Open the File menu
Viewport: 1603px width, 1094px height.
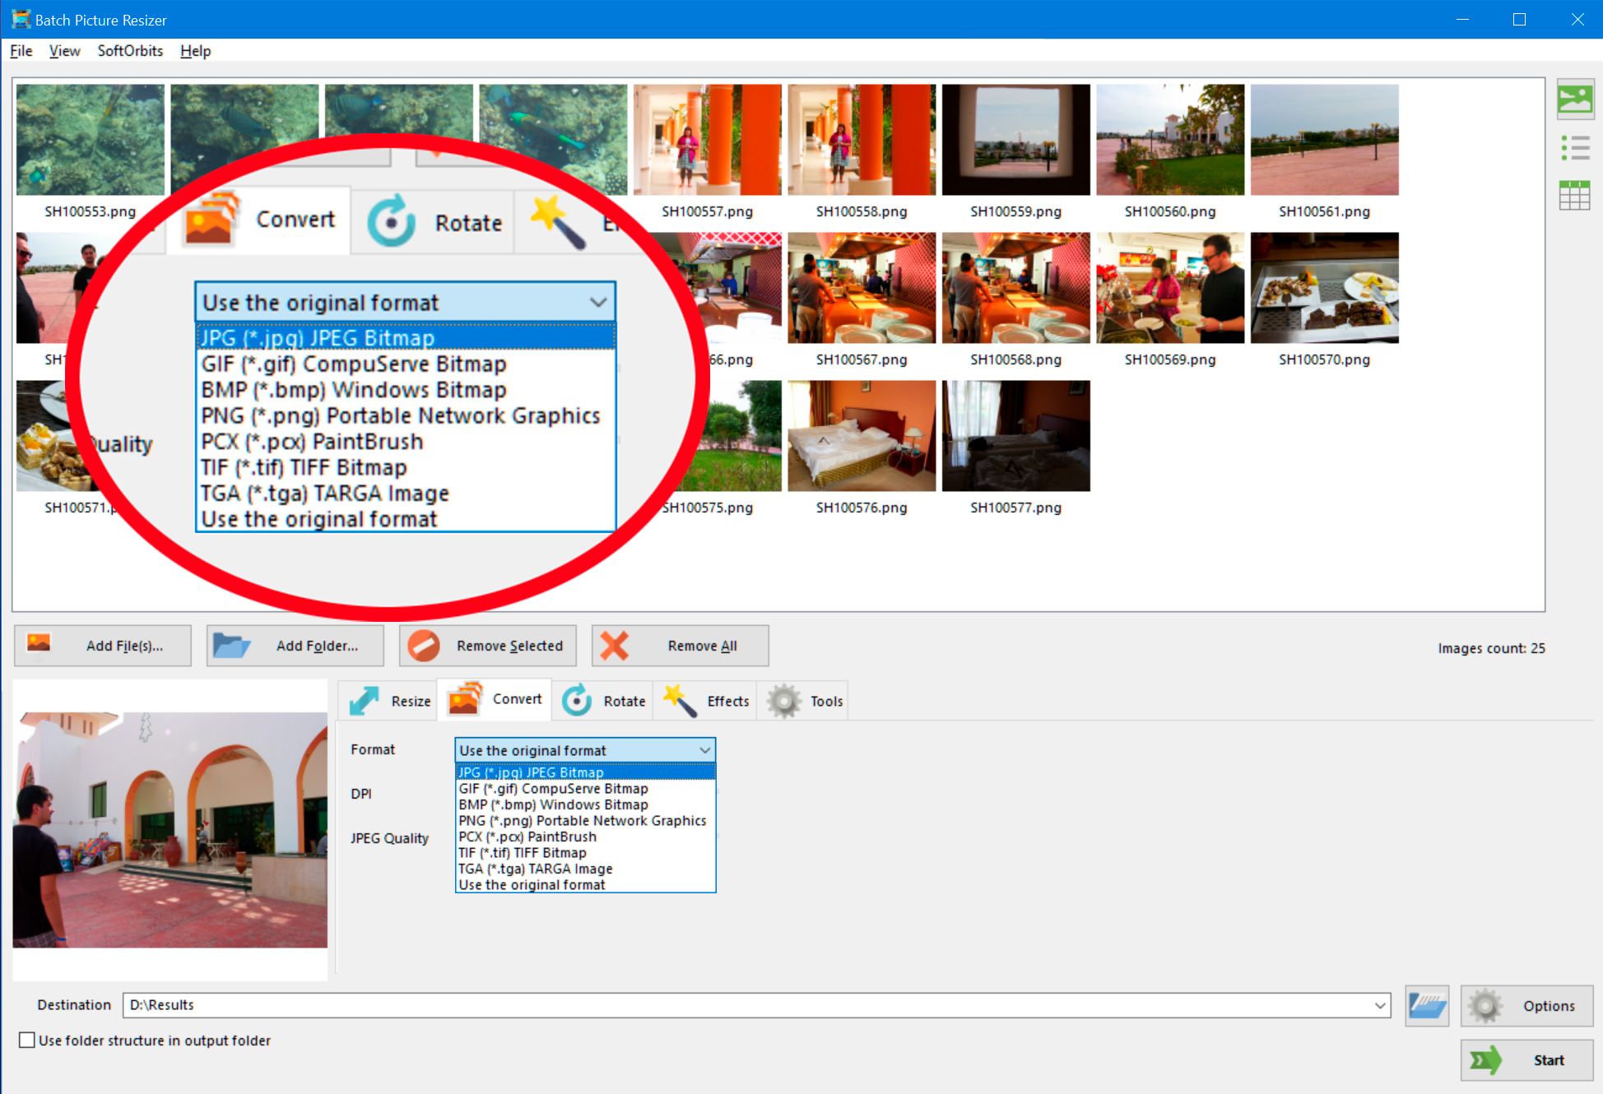(x=21, y=50)
